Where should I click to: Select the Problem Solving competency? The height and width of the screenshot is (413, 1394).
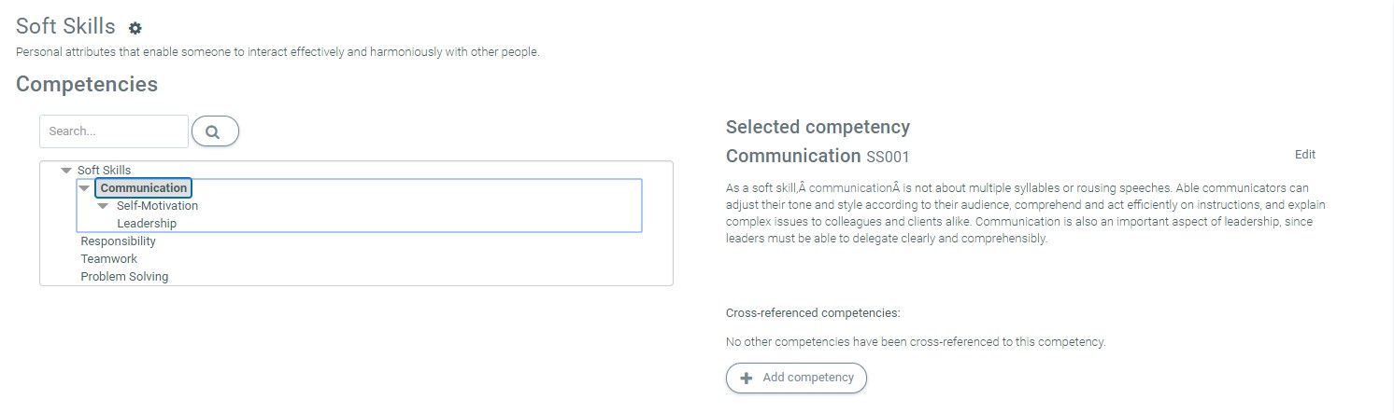tap(124, 277)
